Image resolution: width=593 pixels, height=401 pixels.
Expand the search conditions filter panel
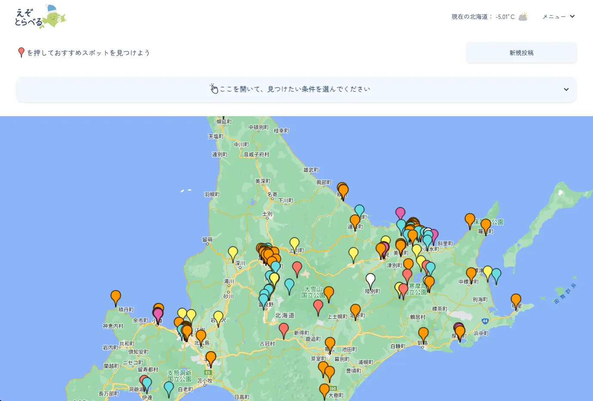pyautogui.click(x=295, y=89)
